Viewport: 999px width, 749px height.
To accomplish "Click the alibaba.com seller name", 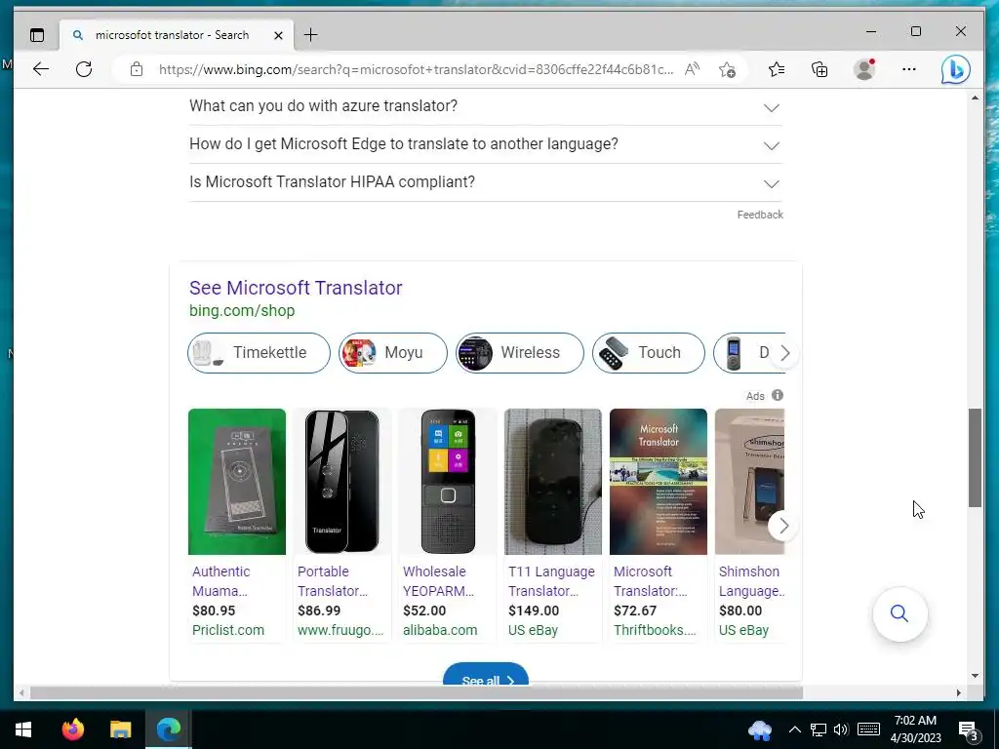I will click(440, 630).
